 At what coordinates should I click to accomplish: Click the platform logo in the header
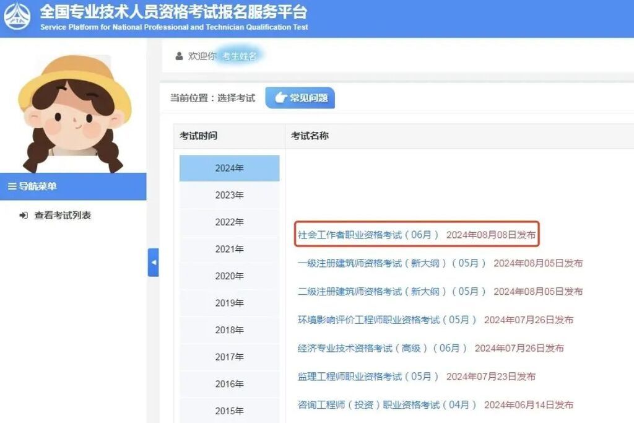(17, 17)
